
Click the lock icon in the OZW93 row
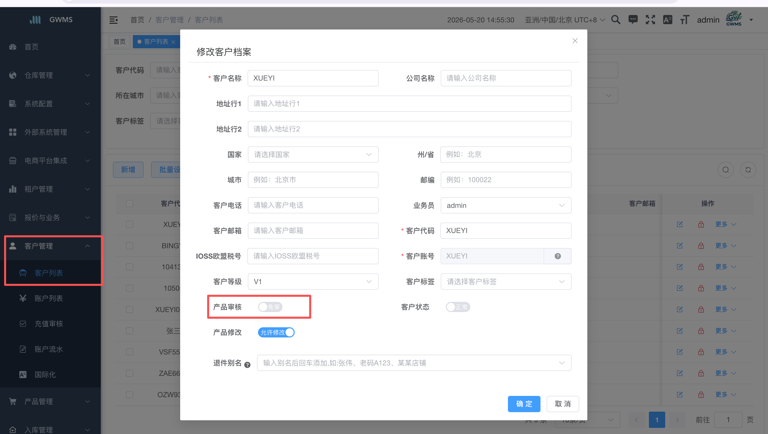pyautogui.click(x=701, y=395)
